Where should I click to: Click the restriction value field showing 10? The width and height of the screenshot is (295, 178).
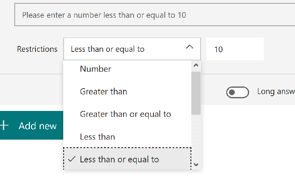[235, 49]
